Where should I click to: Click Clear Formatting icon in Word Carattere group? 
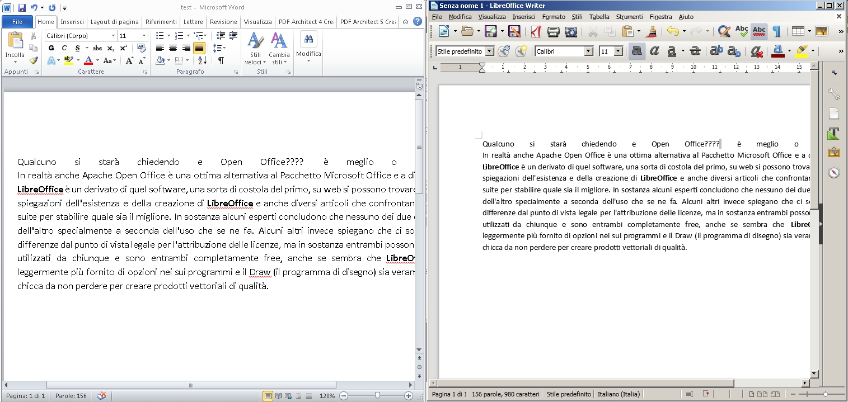pos(140,48)
